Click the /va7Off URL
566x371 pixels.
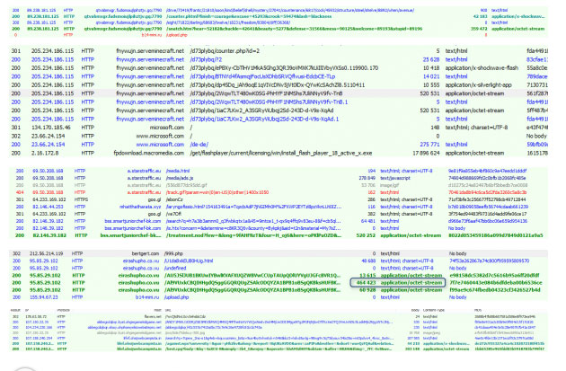pos(173,214)
